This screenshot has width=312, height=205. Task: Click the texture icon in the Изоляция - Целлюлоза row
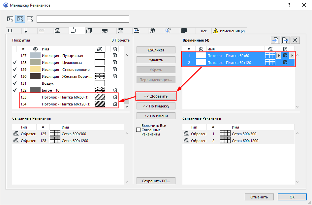tap(115, 62)
